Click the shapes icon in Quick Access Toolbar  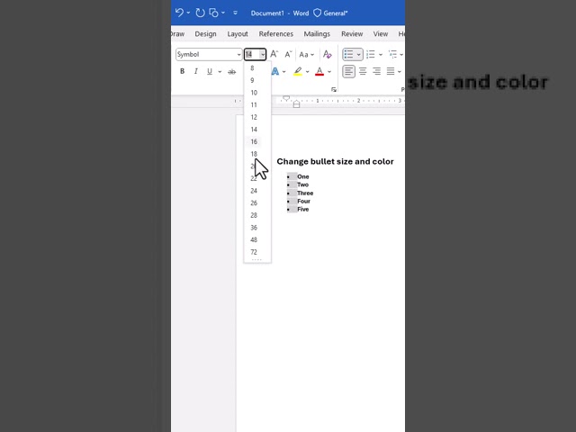[213, 13]
